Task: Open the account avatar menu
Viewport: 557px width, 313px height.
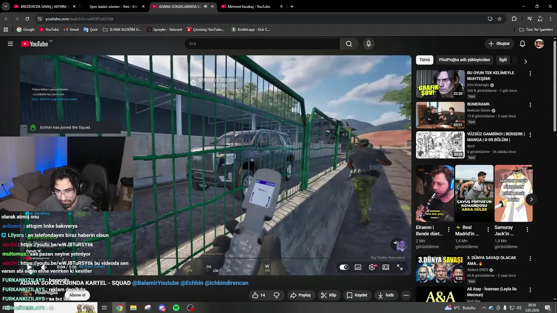Action: pos(539,44)
